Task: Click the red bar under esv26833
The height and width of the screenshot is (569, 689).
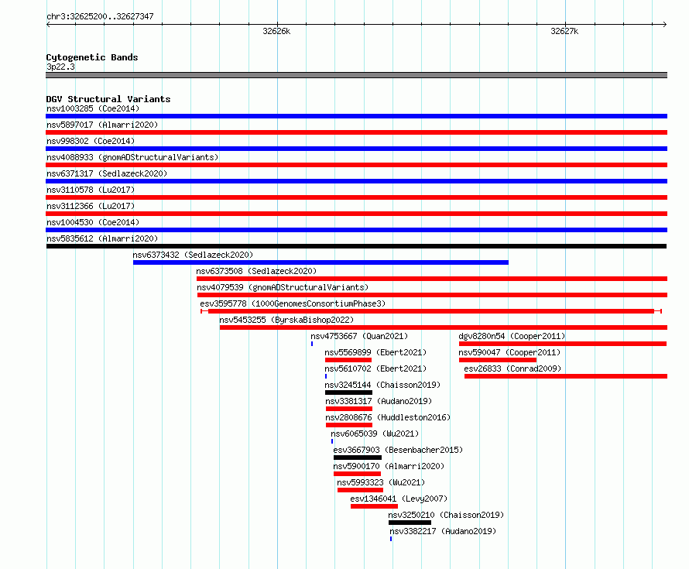Action: pos(566,376)
